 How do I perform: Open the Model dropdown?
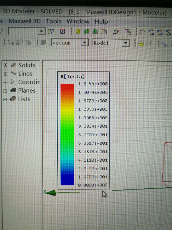(125, 43)
